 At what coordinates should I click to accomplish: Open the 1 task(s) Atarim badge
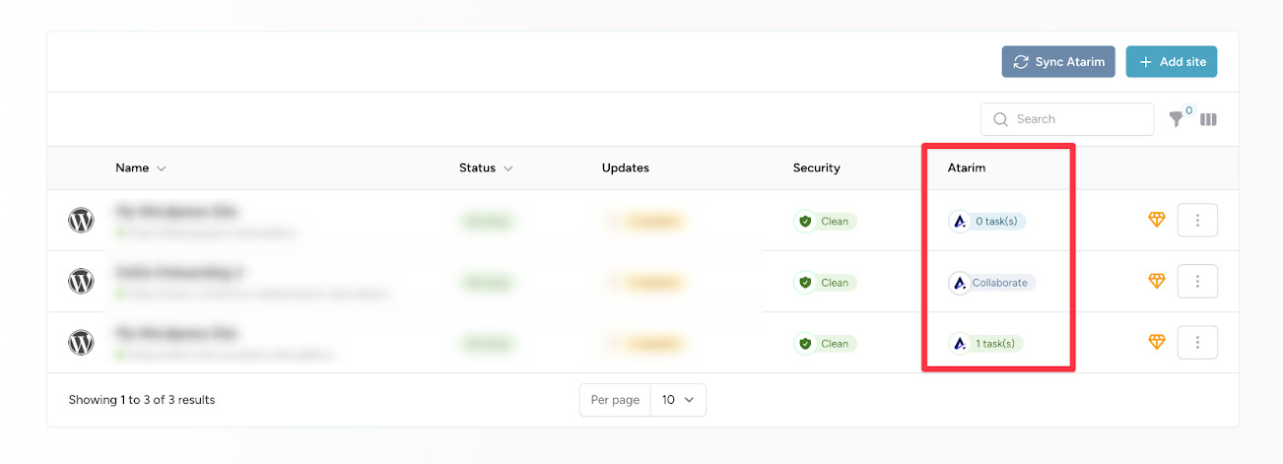tap(986, 344)
